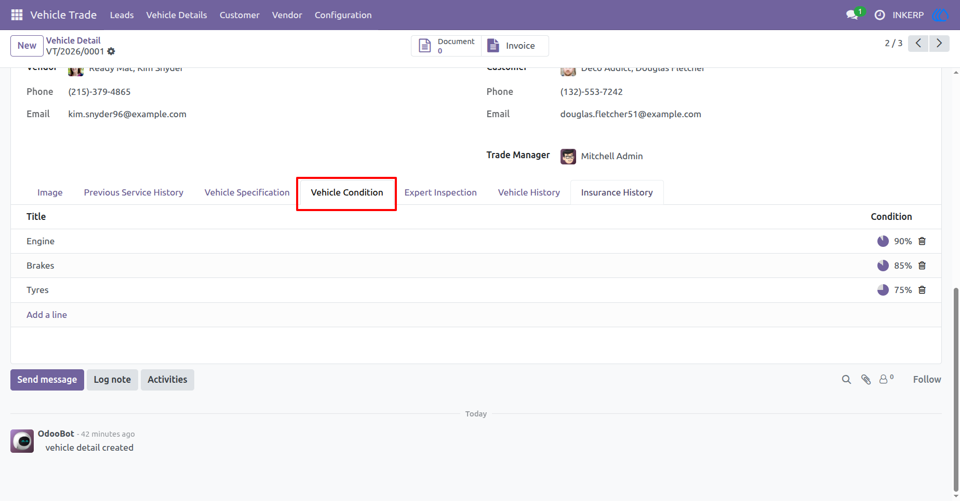Open the Document smart button
This screenshot has height=501, width=960.
(x=446, y=46)
